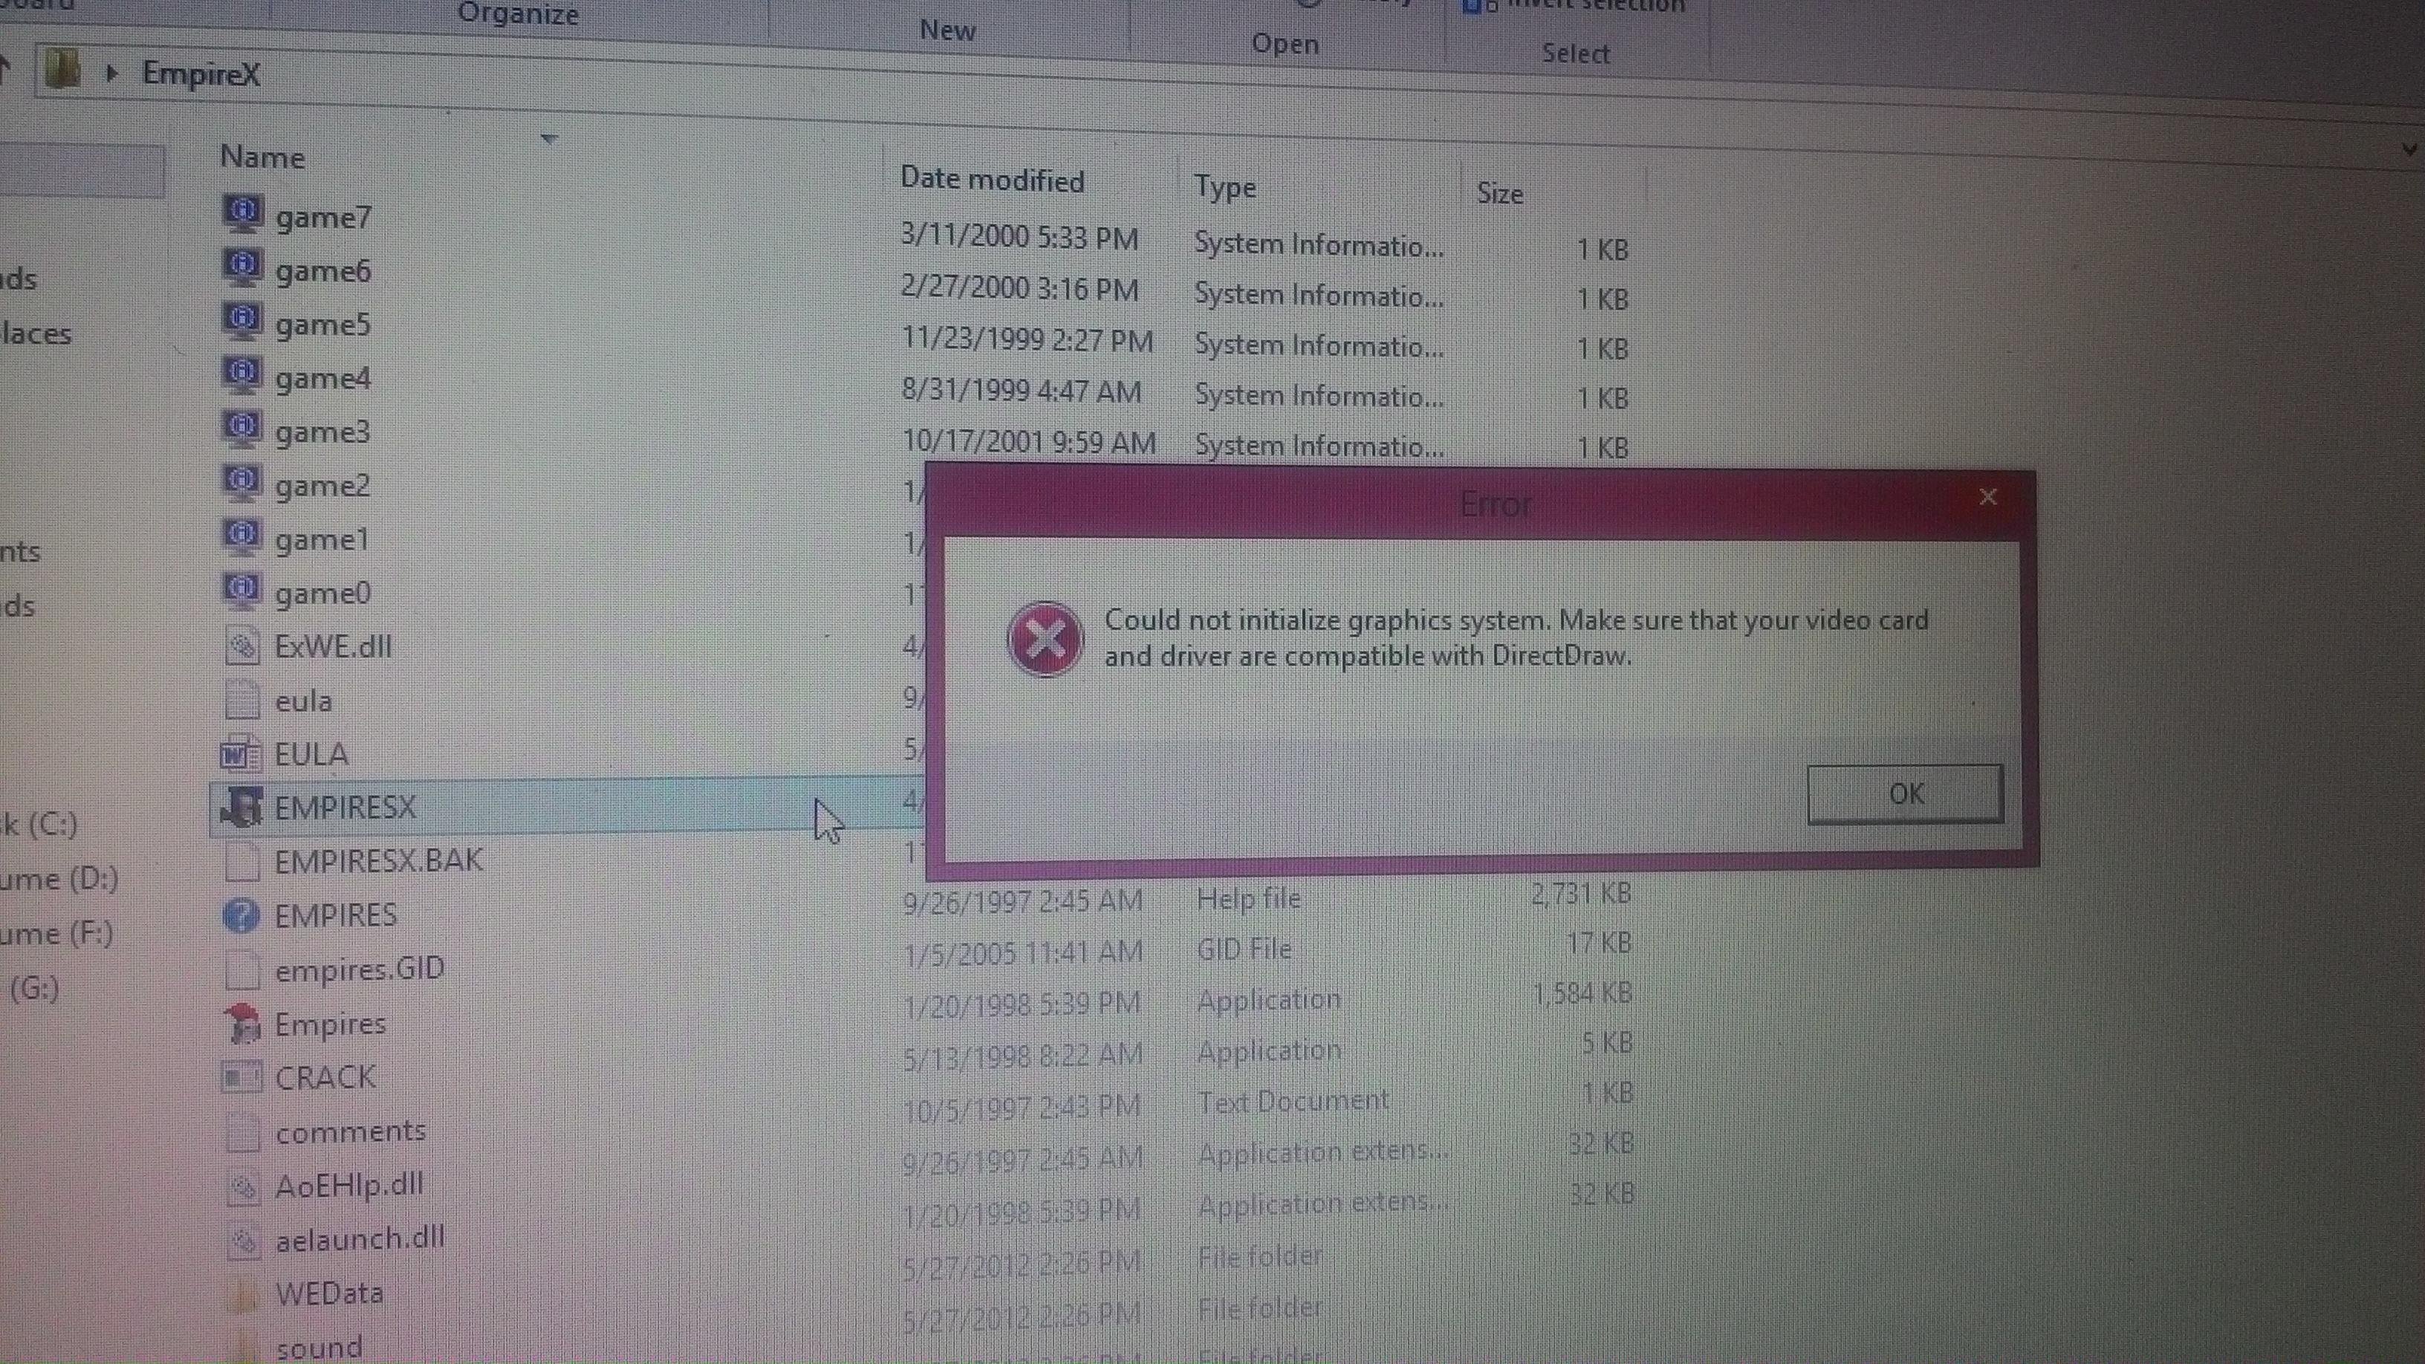Click the date 1/5/2005 11:41 AM
The height and width of the screenshot is (1364, 2425).
point(1023,952)
